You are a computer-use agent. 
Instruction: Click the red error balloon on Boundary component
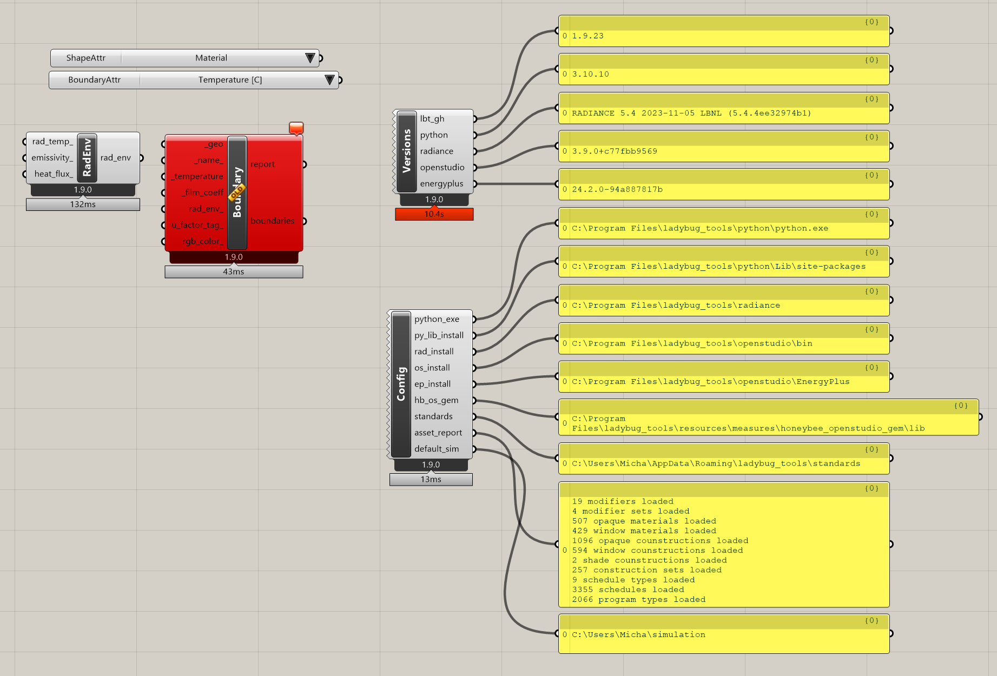(x=296, y=128)
